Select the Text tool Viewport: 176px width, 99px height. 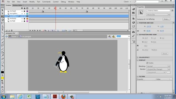tap(2, 30)
